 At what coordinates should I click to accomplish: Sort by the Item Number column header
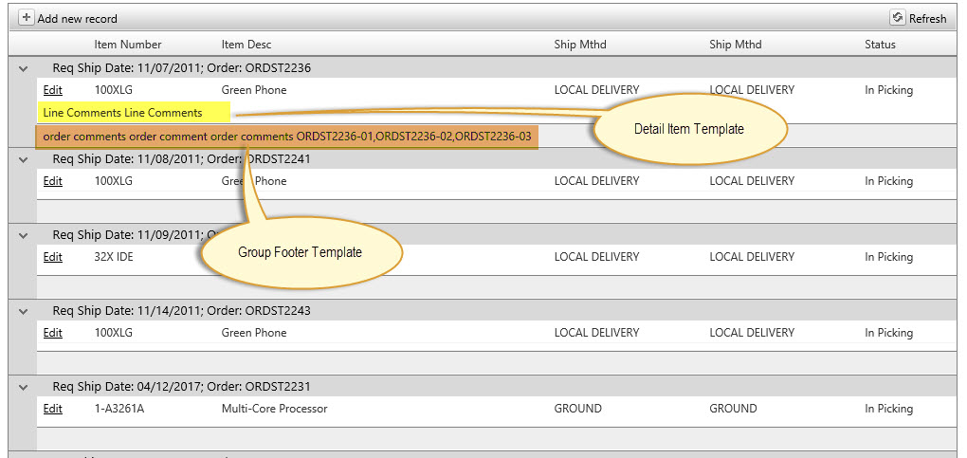pos(128,45)
